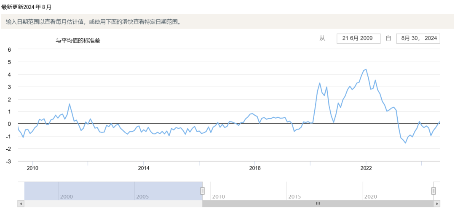Open the start date field '21 6月 2009'
This screenshot has height=212, width=455.
pos(358,38)
